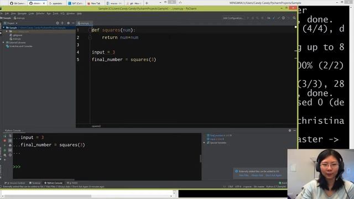Screen dimensions: 354x199
Task: Open the VCS menu
Action: pyautogui.click(x=63, y=13)
